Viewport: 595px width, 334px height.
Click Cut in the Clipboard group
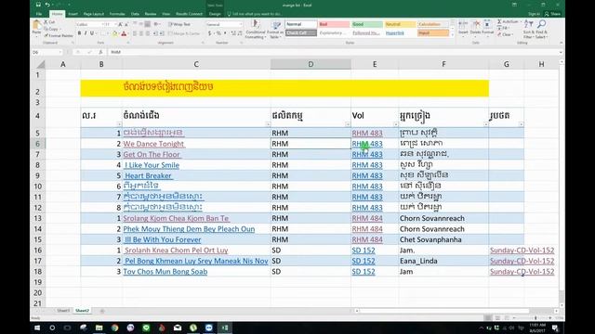49,22
